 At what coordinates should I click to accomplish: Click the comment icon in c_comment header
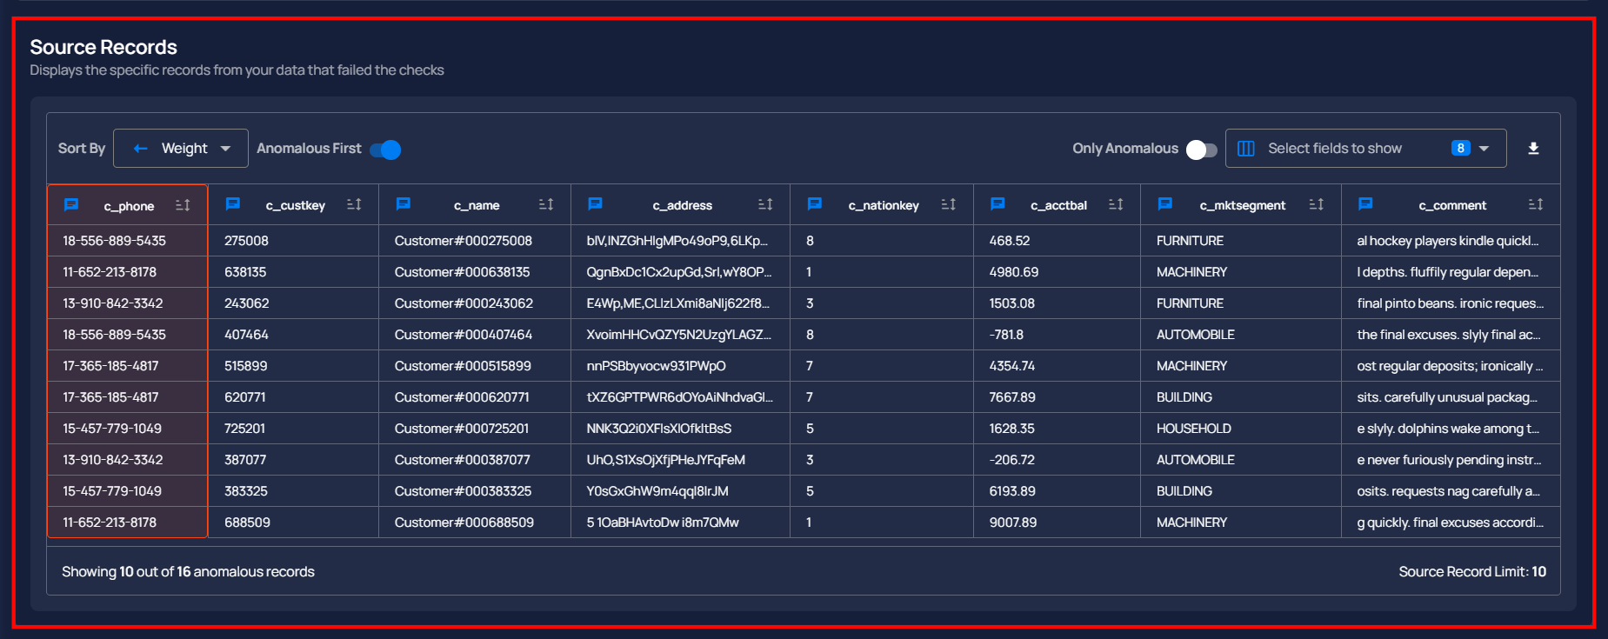coord(1365,204)
